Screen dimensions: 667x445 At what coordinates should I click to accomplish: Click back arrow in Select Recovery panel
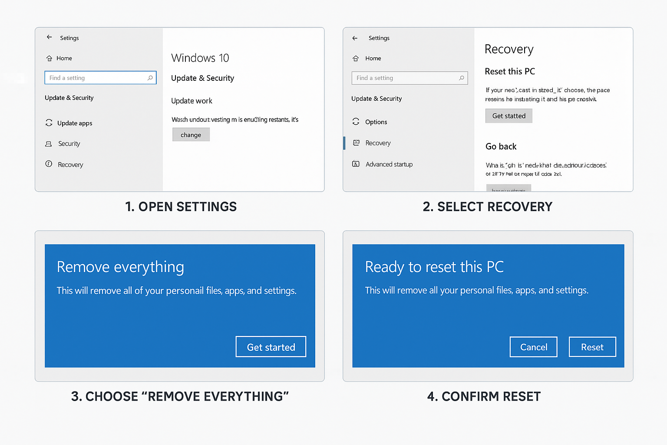tap(355, 38)
